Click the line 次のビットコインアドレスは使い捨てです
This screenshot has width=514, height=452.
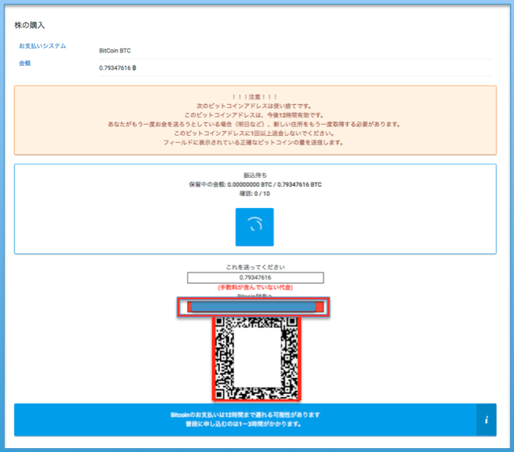[254, 106]
